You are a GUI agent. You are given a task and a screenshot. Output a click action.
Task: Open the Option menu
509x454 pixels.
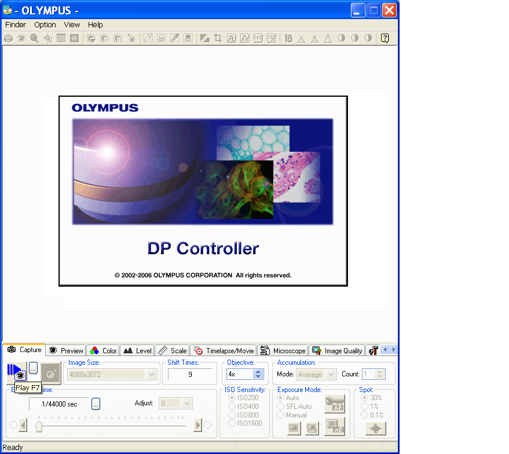point(45,25)
